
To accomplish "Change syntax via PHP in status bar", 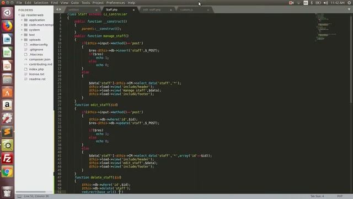I will click(340, 196).
